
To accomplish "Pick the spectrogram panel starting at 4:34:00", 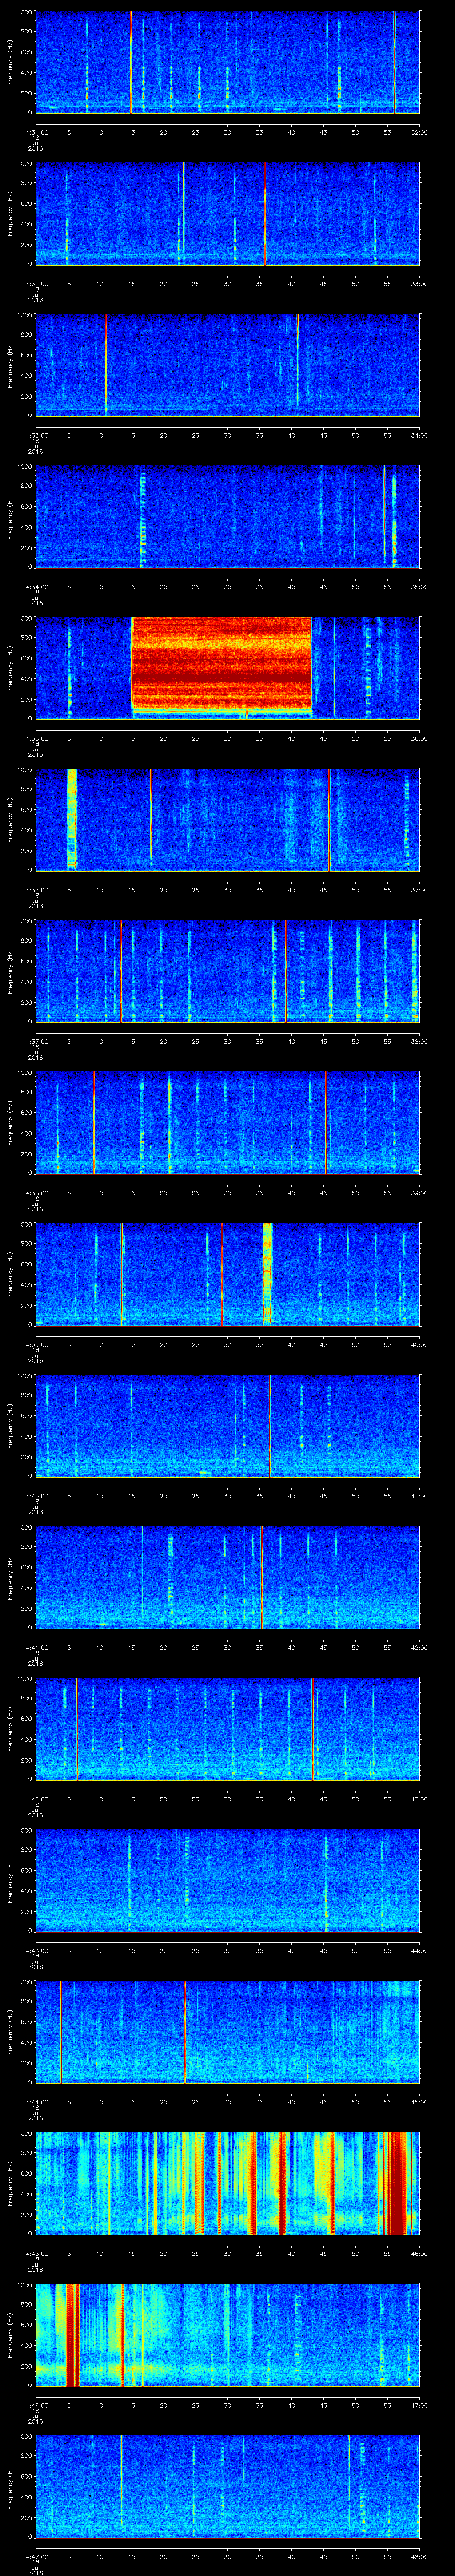I will pyautogui.click(x=228, y=517).
